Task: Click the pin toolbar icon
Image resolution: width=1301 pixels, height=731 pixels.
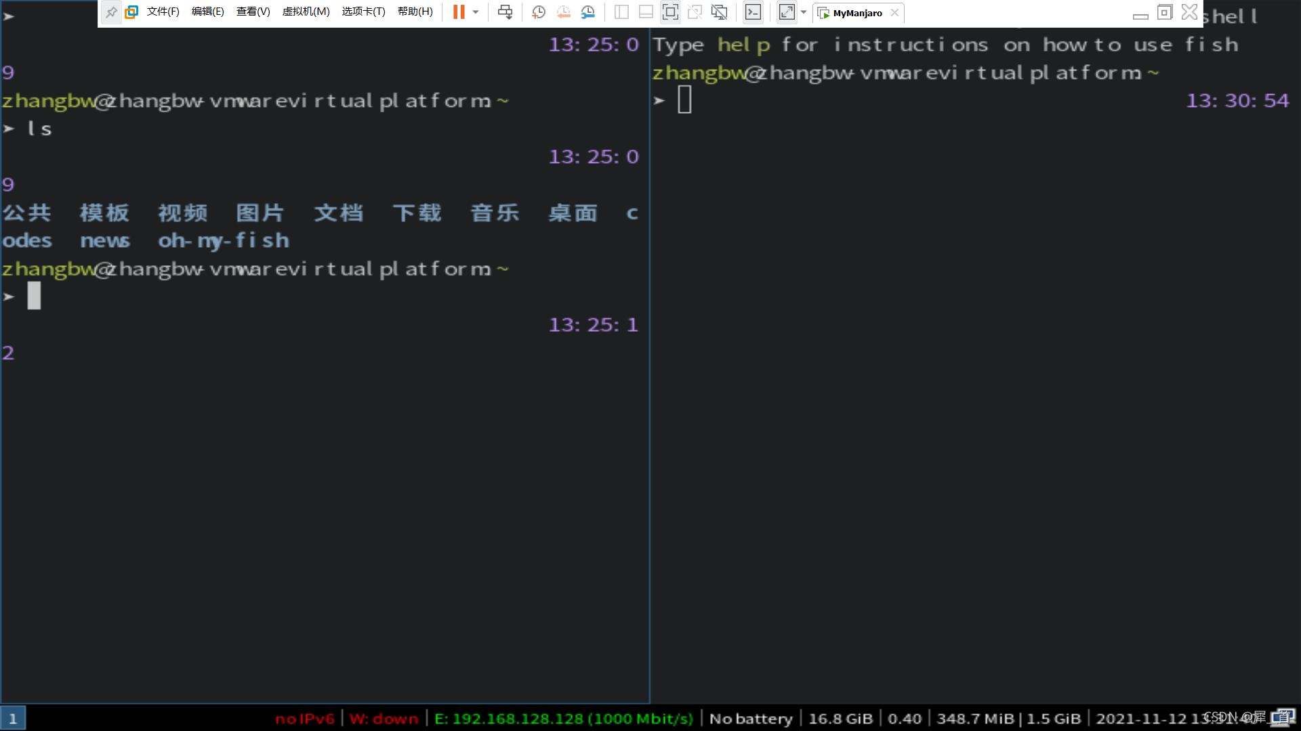Action: pos(111,12)
